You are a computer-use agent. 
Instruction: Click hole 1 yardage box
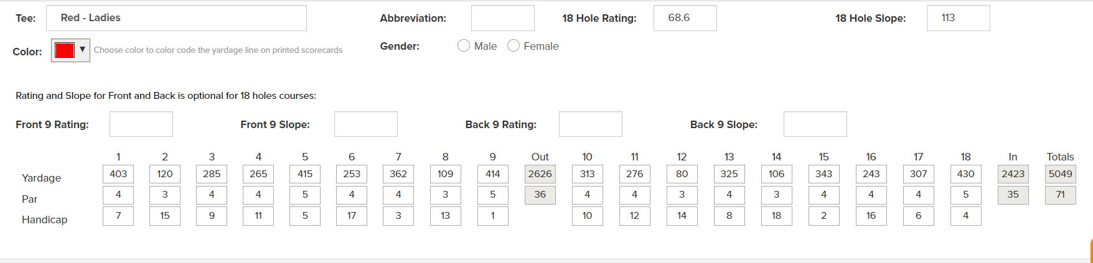118,174
